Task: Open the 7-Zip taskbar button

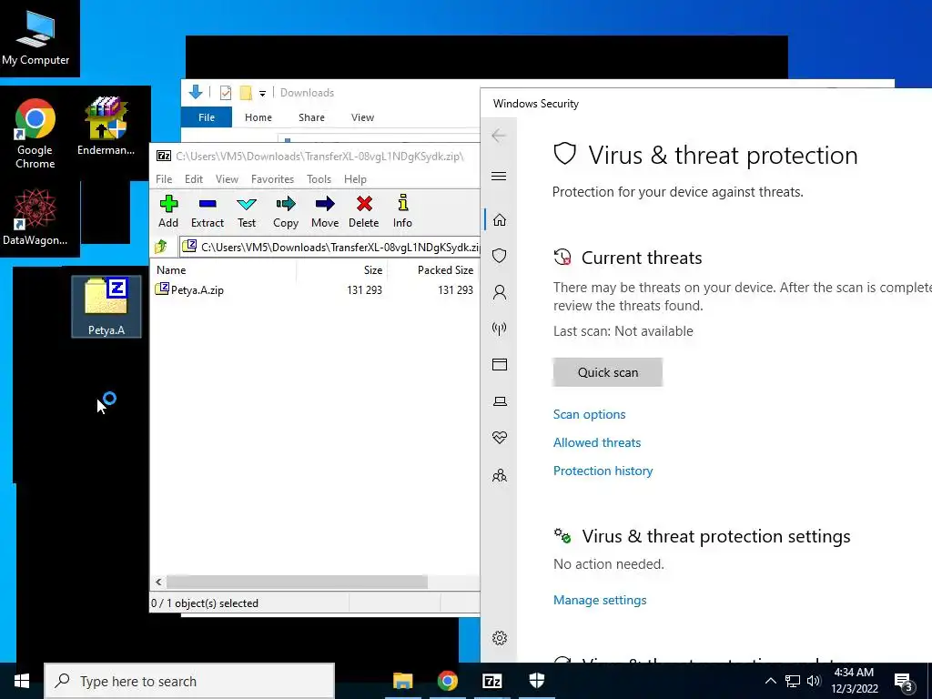Action: pos(492,681)
